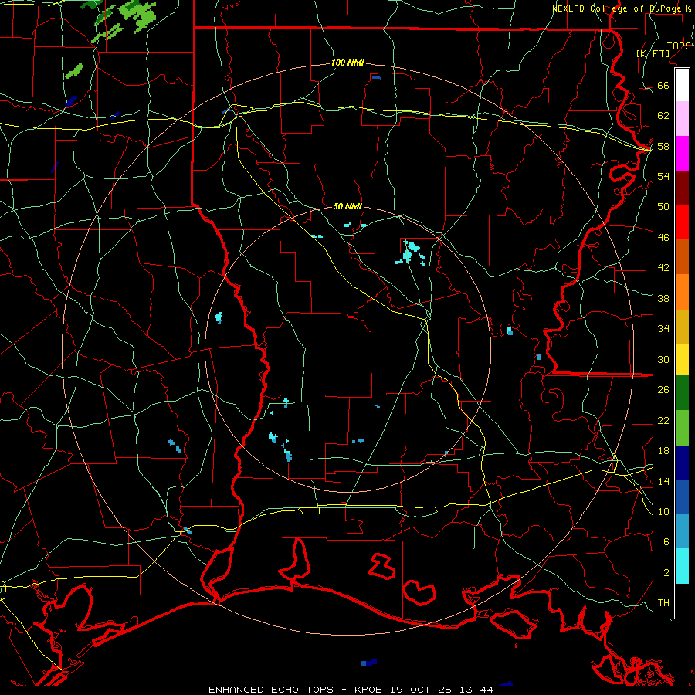
Task: Click the magenta legend swatch
Action: point(682,154)
